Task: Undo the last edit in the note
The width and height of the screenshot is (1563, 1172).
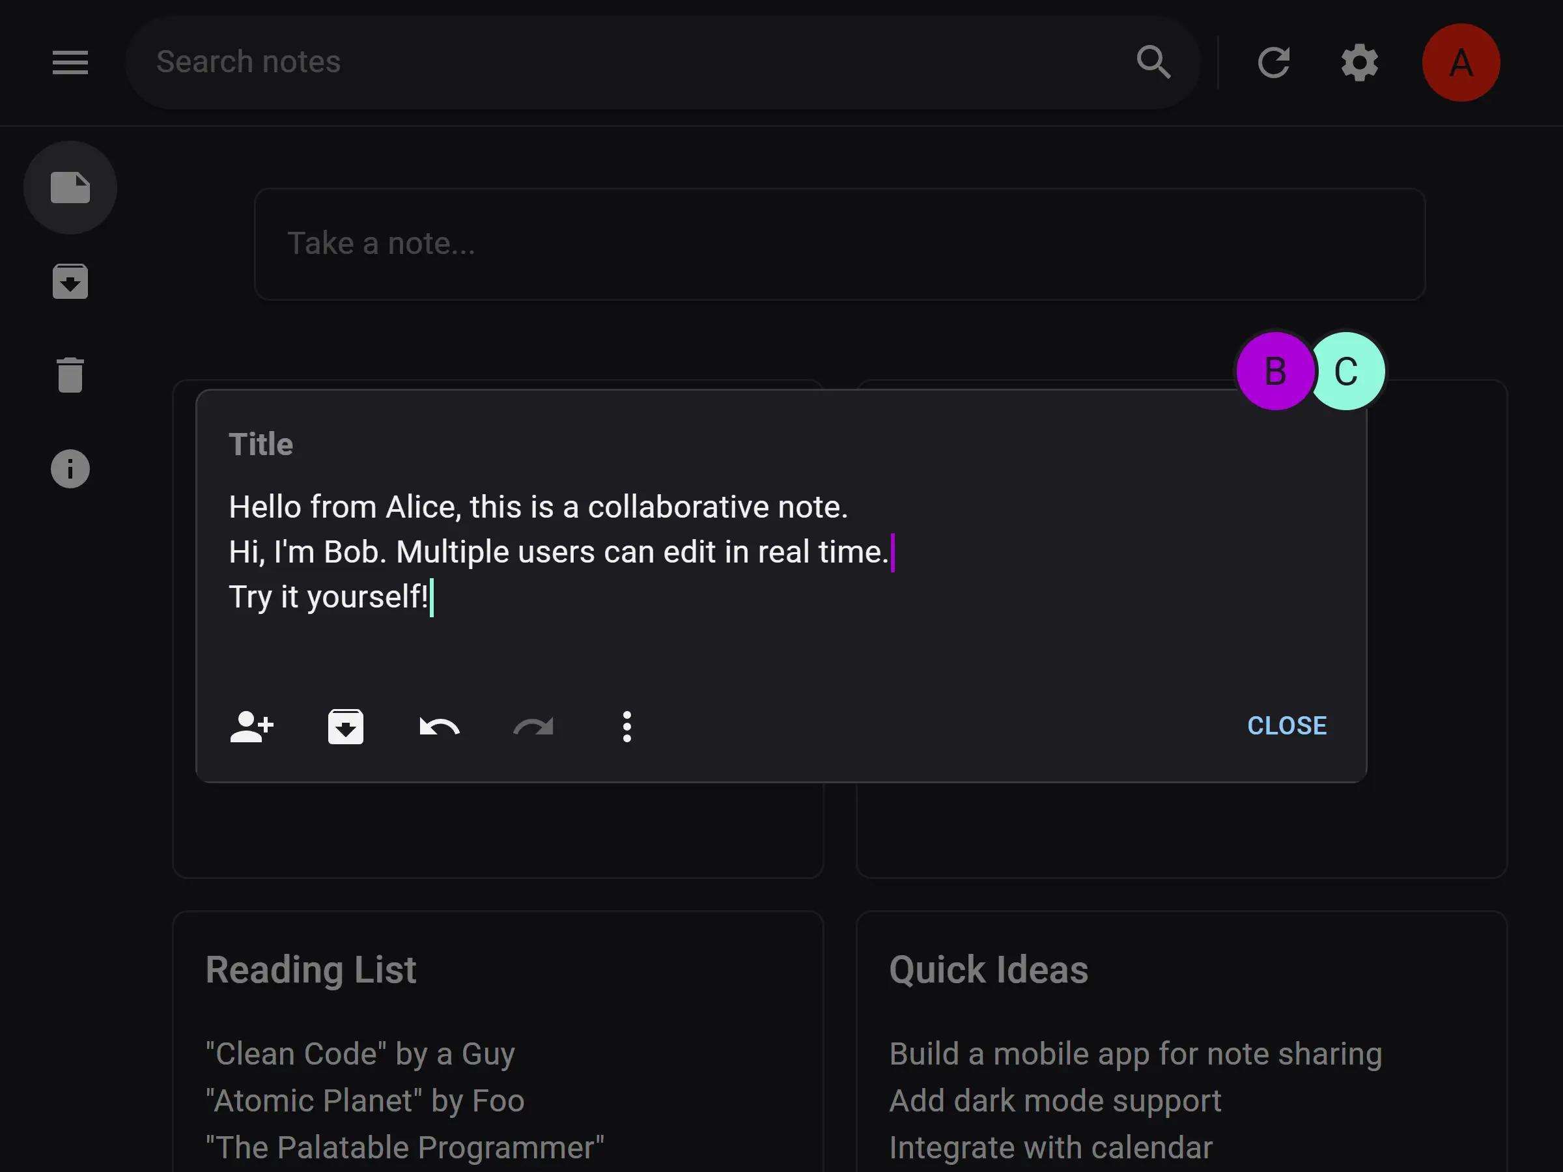Action: pyautogui.click(x=439, y=726)
